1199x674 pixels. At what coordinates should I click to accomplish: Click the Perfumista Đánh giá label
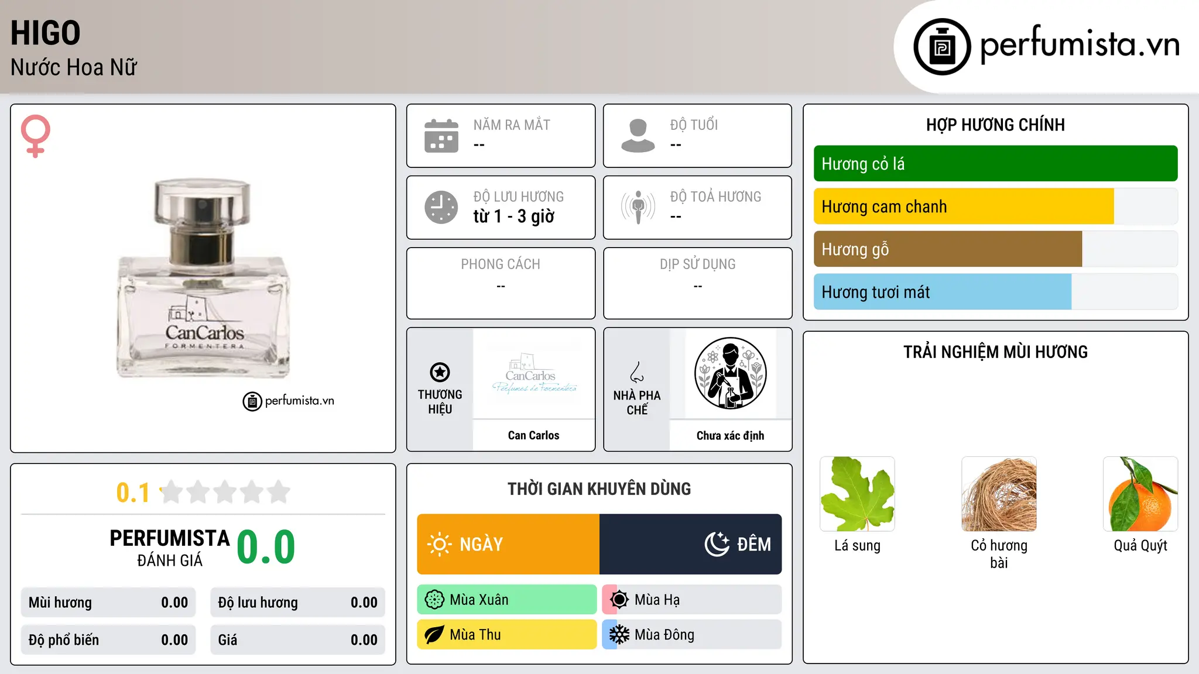tap(170, 548)
